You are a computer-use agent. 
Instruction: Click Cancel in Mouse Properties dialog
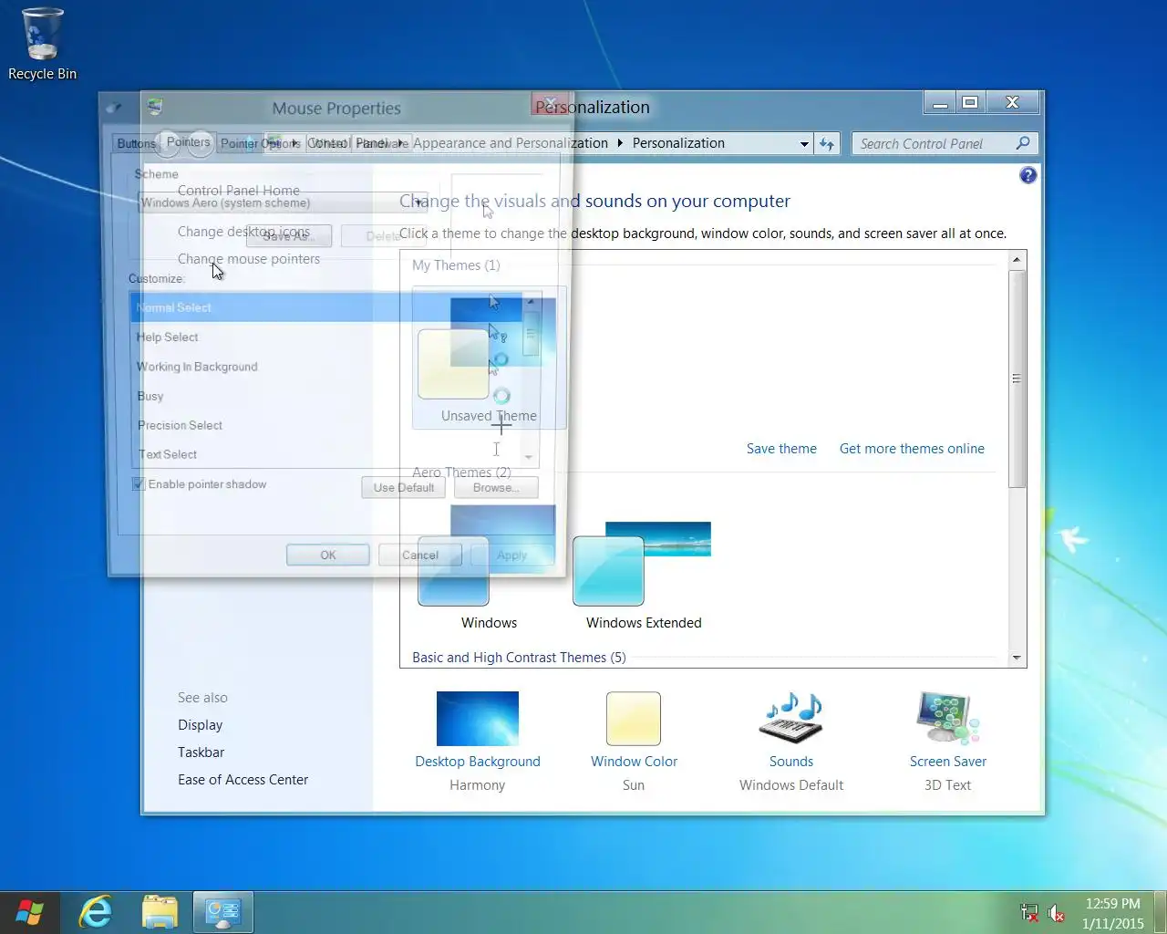pos(420,555)
